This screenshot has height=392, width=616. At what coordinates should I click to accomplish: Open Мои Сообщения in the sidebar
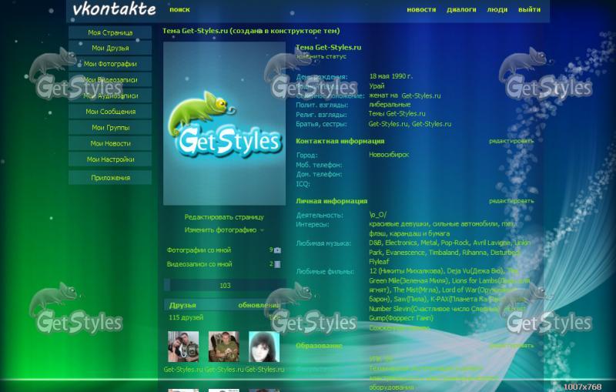point(110,112)
